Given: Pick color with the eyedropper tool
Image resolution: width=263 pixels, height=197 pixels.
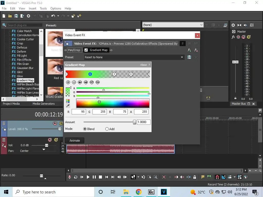Looking at the screenshot, I should coord(68,106).
